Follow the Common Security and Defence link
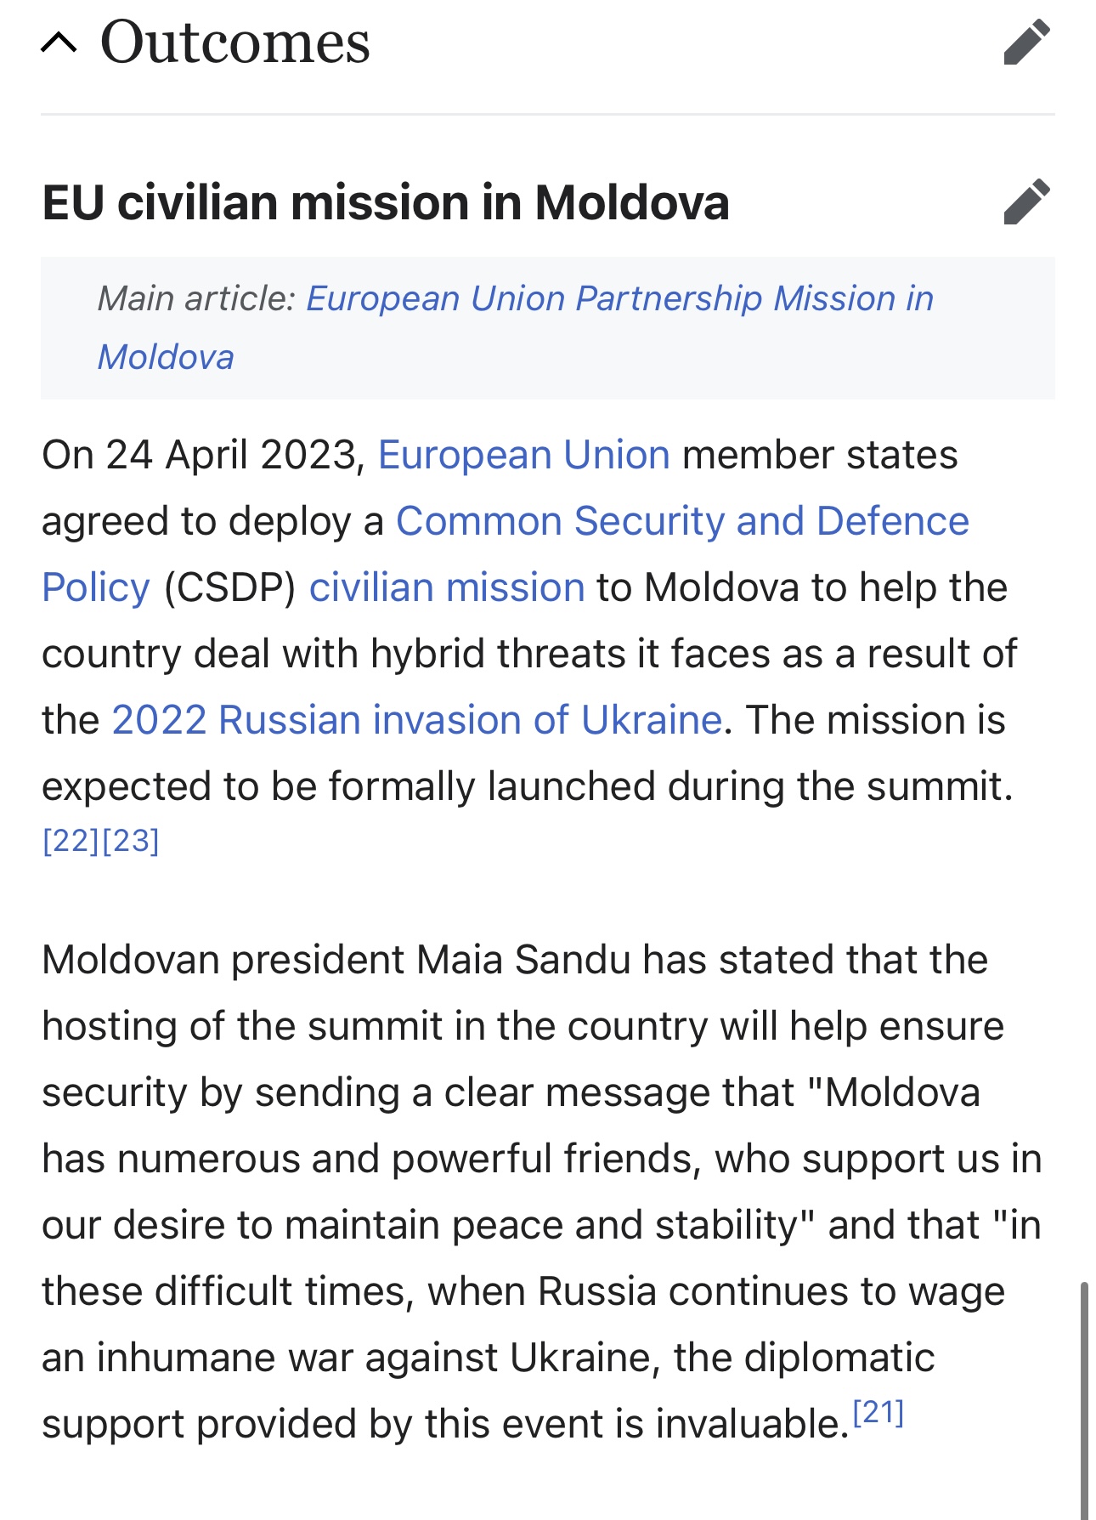This screenshot has height=1520, width=1096. [682, 521]
